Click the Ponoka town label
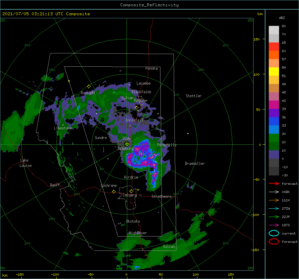299x279 pixels. pyautogui.click(x=151, y=68)
